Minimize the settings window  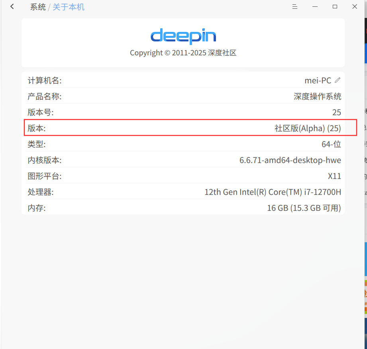315,7
